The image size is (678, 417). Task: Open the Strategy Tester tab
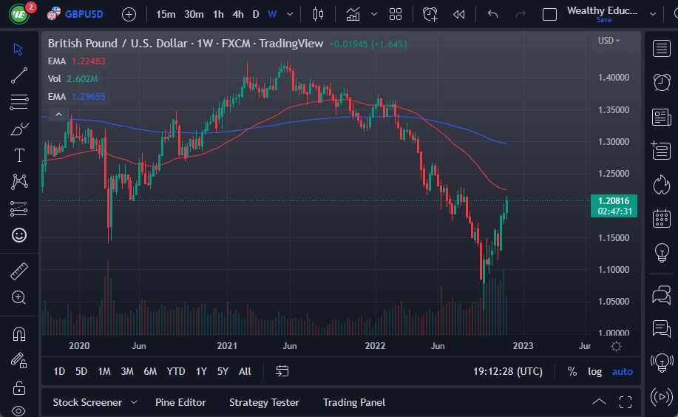point(264,402)
